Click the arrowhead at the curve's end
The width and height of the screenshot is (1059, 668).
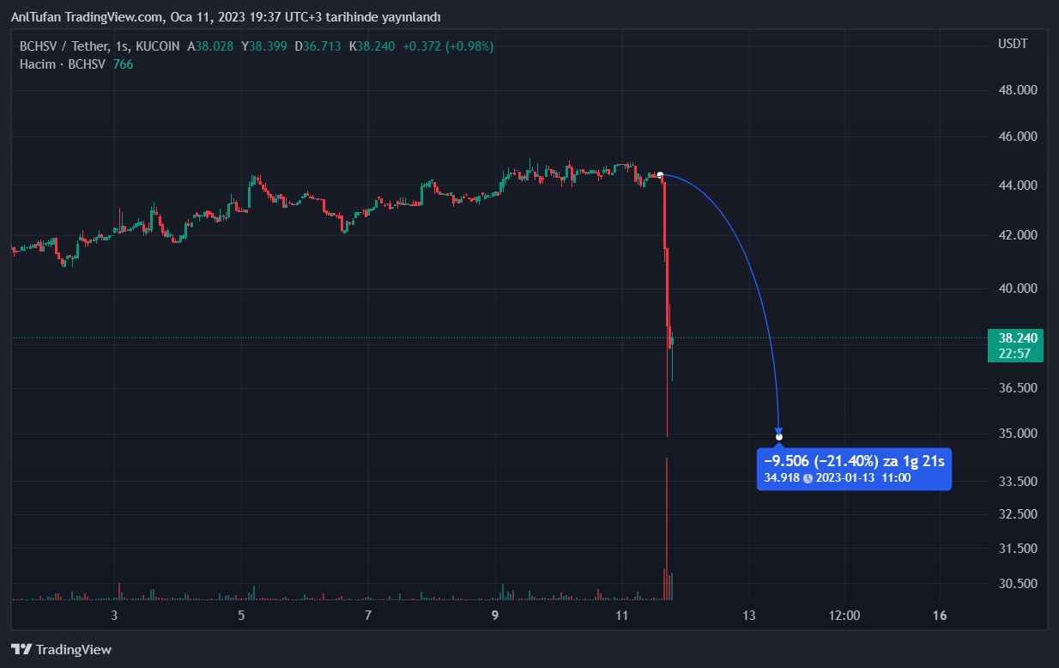[778, 430]
